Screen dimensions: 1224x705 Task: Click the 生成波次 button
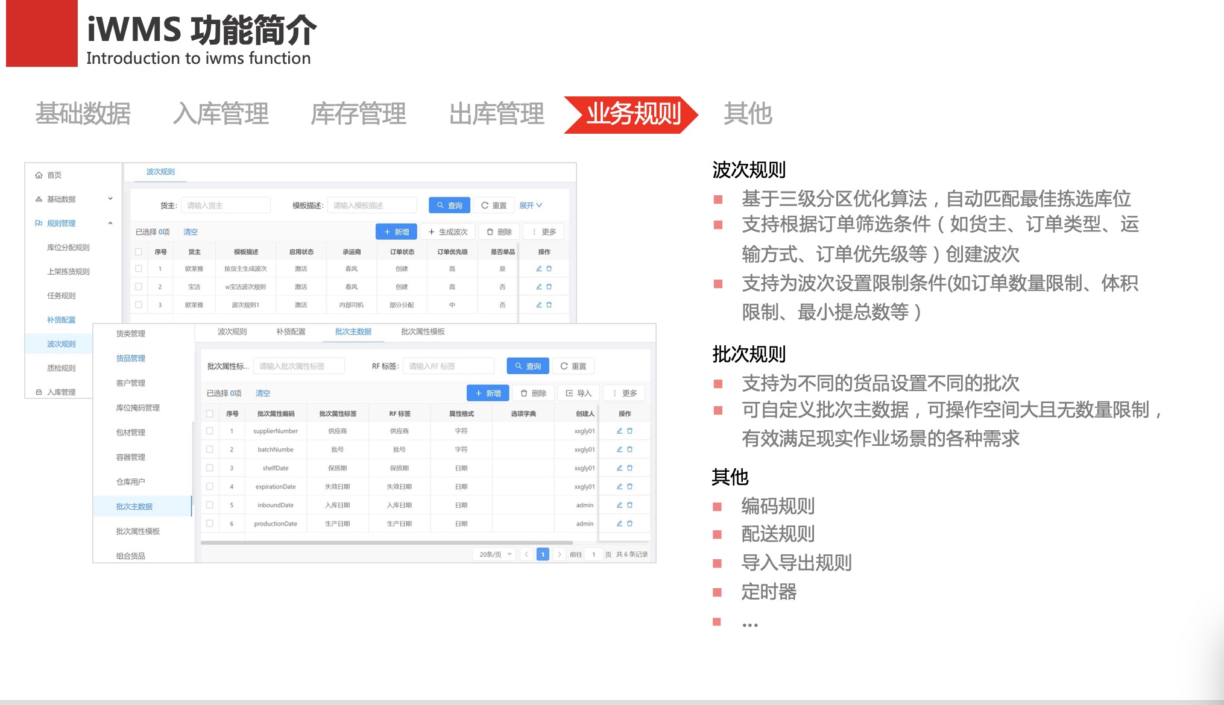pyautogui.click(x=448, y=232)
